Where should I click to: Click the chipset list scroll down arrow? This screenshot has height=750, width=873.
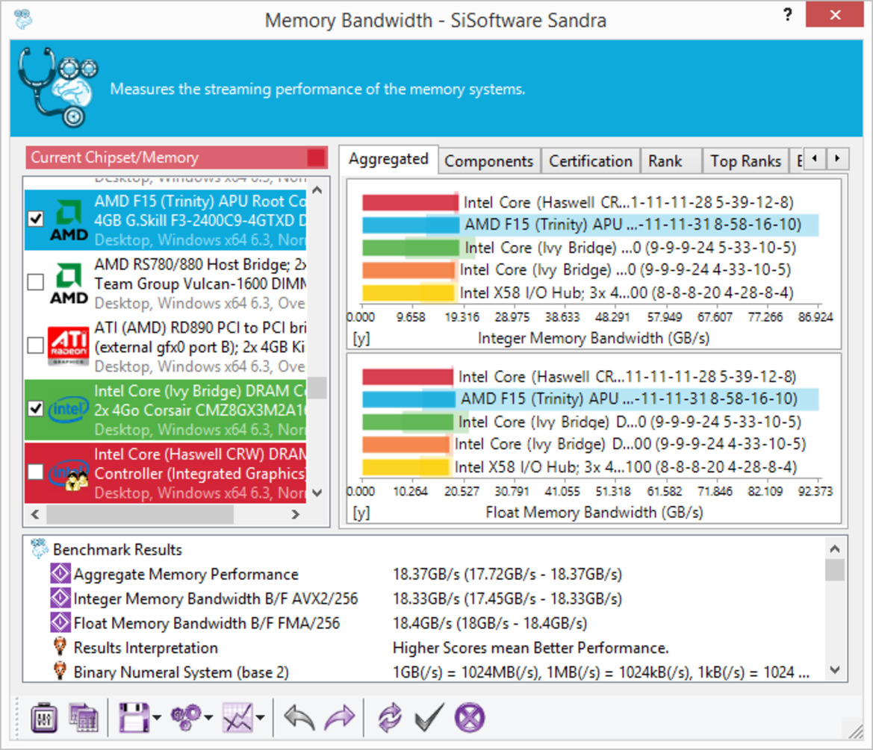[x=317, y=493]
